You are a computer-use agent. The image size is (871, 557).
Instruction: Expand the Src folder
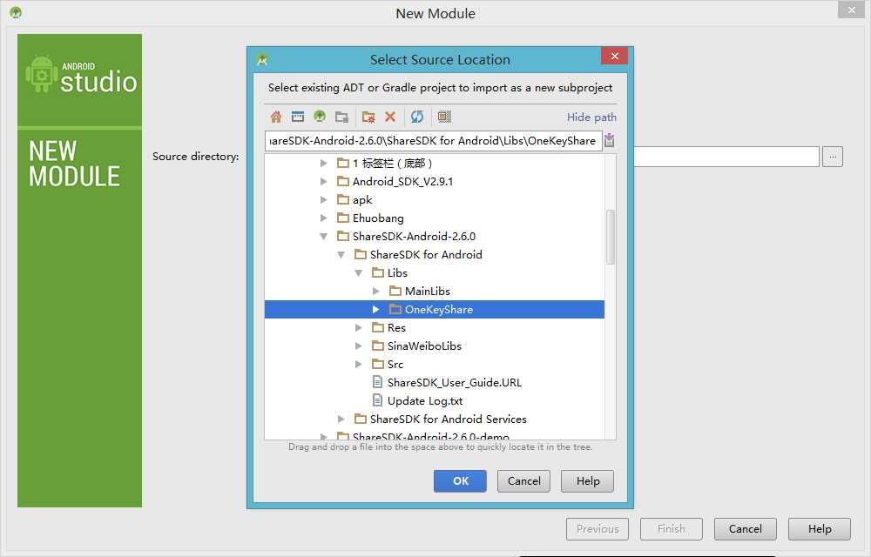pos(358,365)
